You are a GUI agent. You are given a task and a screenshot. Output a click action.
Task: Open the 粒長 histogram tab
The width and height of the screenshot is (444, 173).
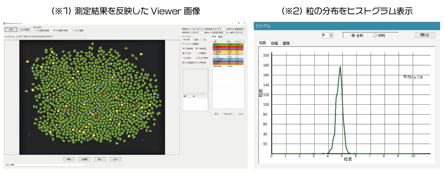(262, 43)
